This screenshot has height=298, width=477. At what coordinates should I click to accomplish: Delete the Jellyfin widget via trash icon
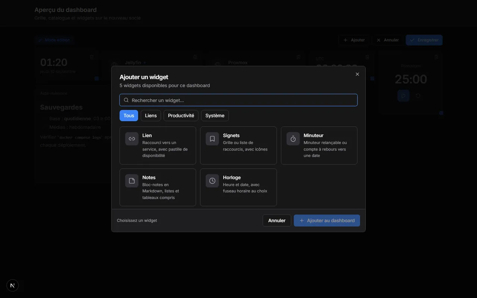coord(195,57)
